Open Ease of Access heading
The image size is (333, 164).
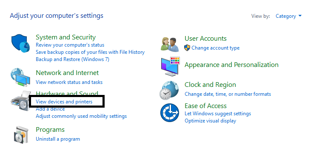[x=205, y=106]
